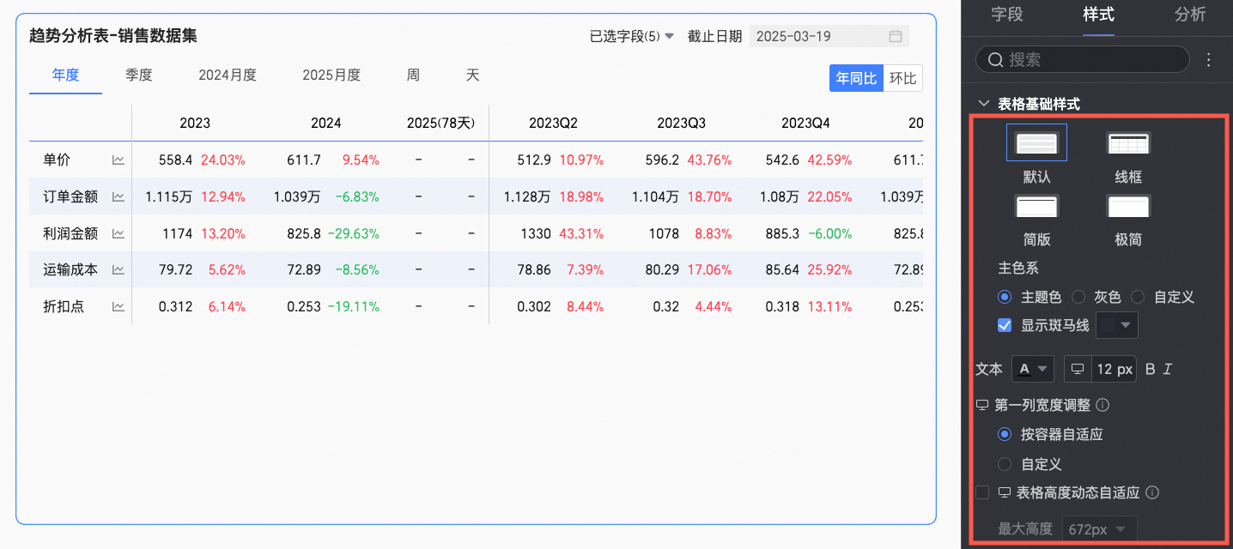Image resolution: width=1233 pixels, height=549 pixels.
Task: Select the 极简 table style thumbnail
Action: 1128,207
